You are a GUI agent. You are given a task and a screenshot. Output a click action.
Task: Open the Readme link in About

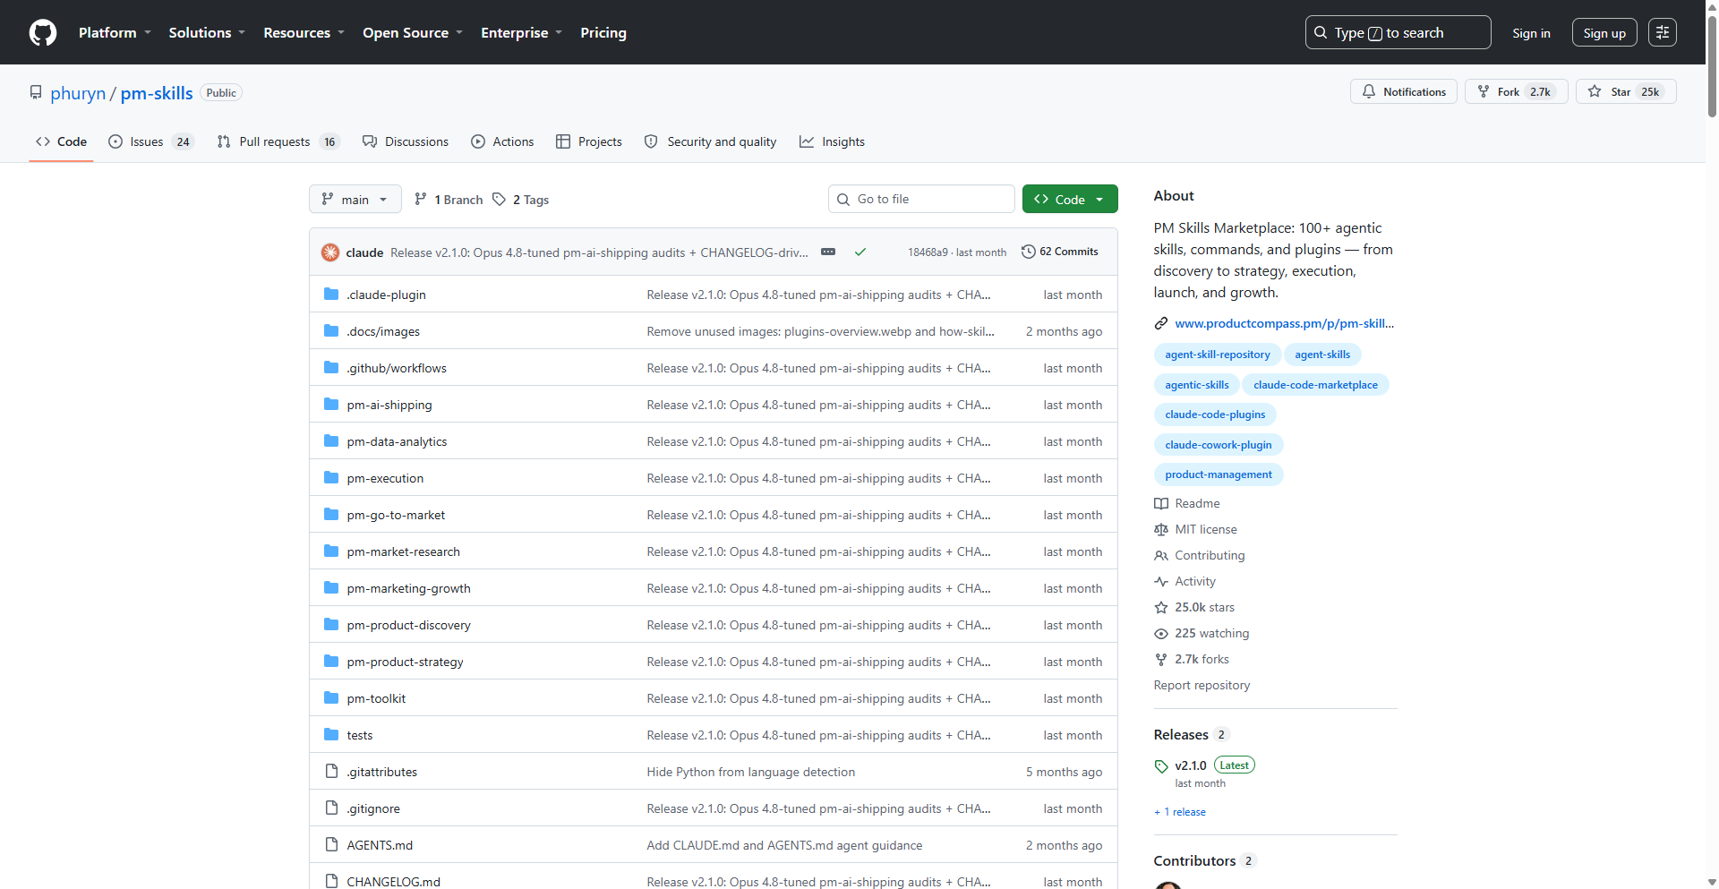1197,503
